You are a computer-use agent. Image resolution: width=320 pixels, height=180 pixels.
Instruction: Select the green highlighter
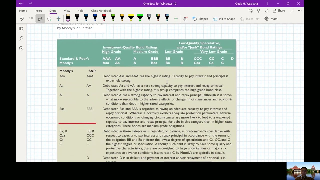140,18
